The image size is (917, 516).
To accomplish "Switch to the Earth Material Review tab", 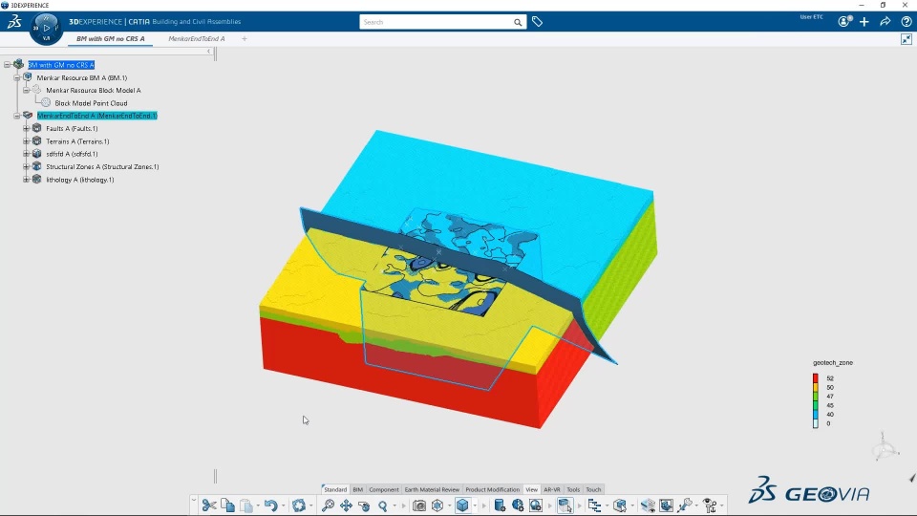I will point(432,489).
